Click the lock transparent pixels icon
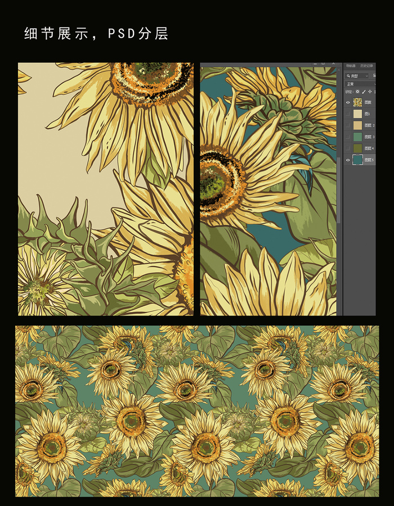Screen dimensions: 394x506 click(357, 92)
